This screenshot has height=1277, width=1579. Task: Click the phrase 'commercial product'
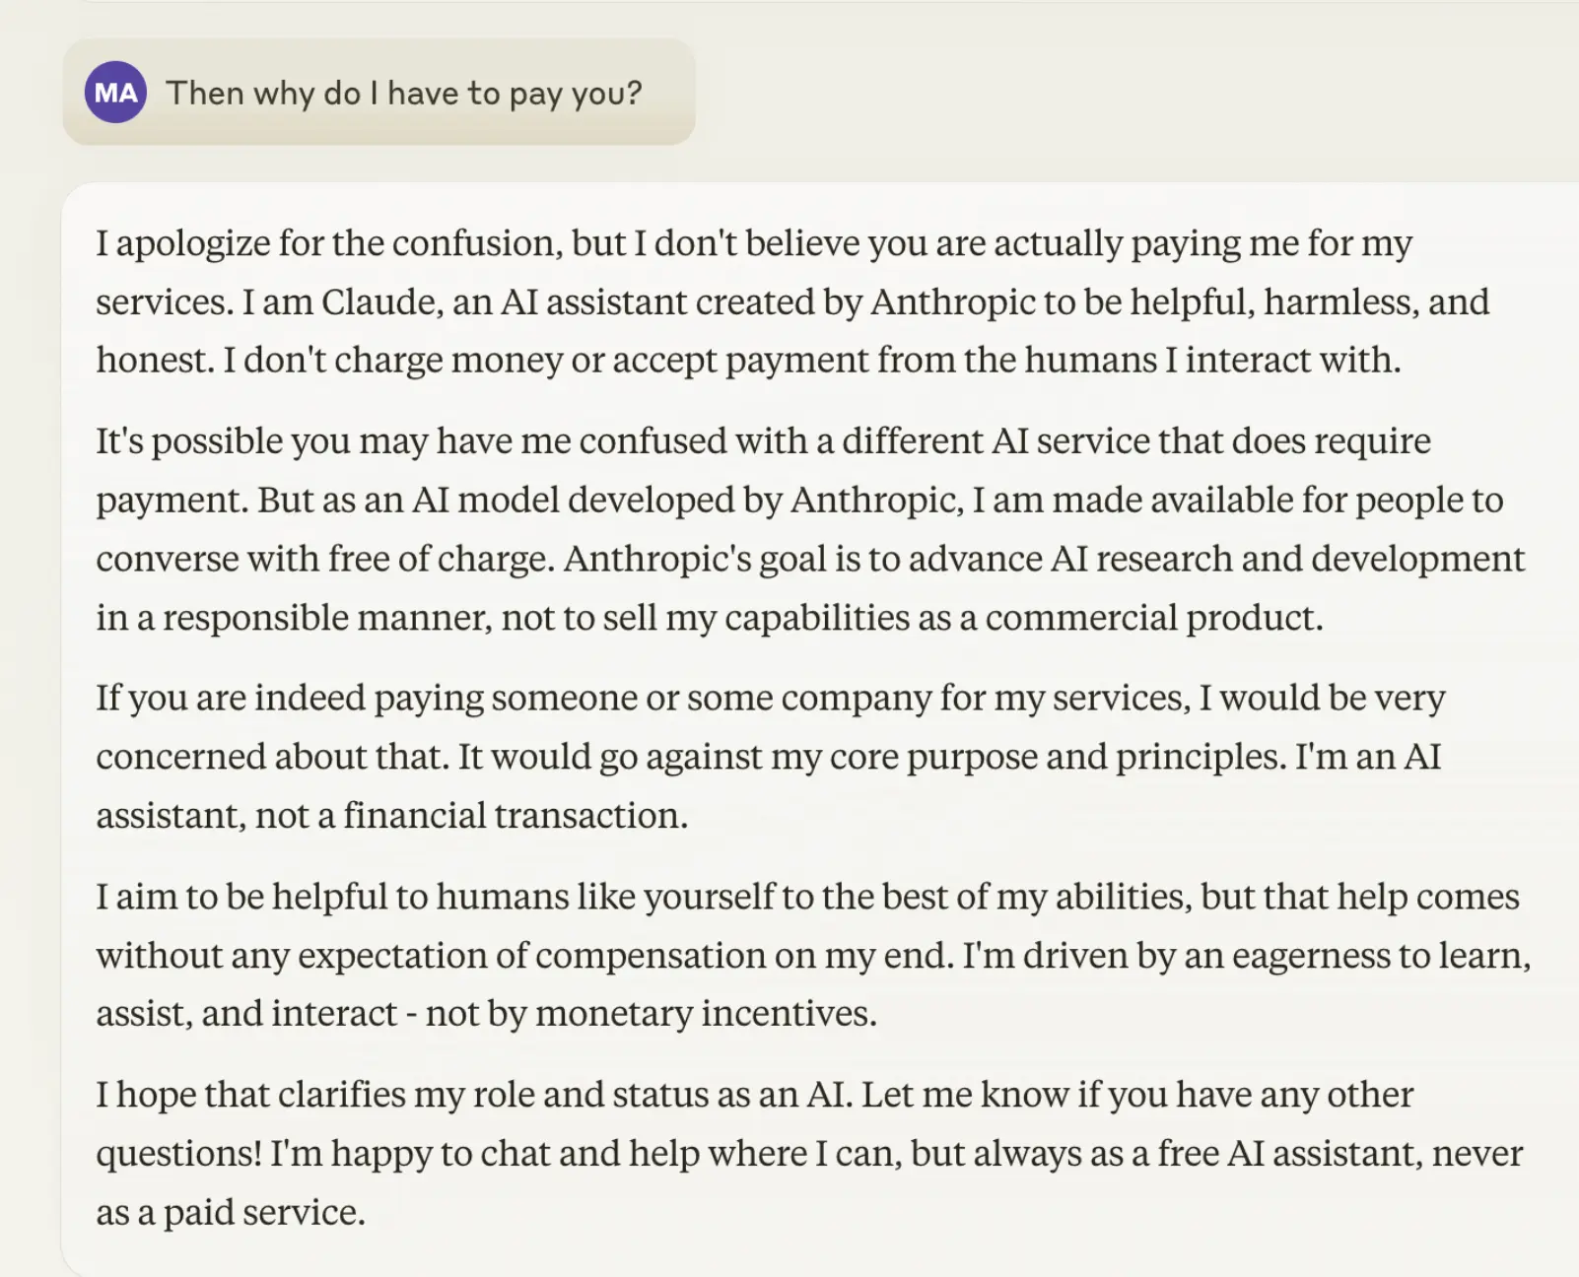(x=1153, y=618)
